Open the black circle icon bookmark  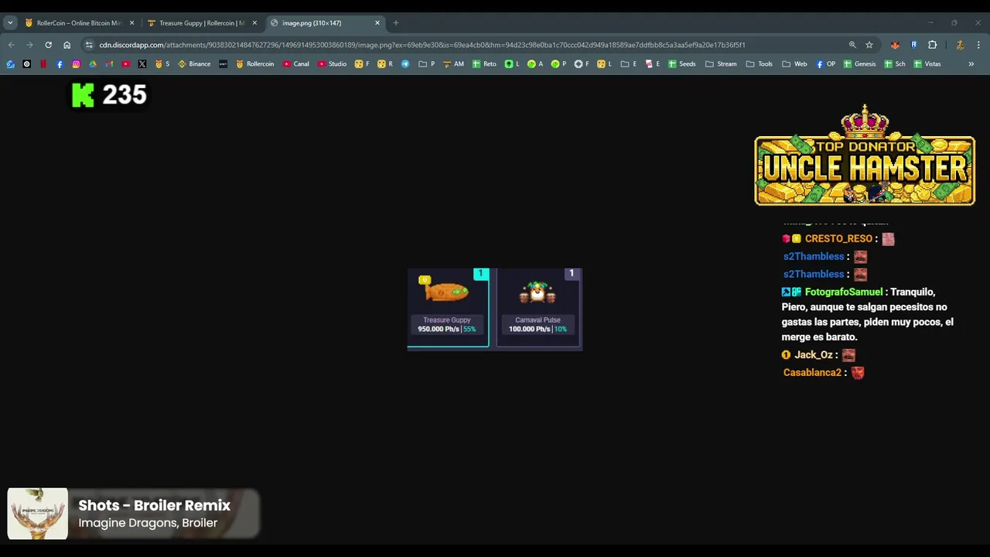tap(26, 64)
